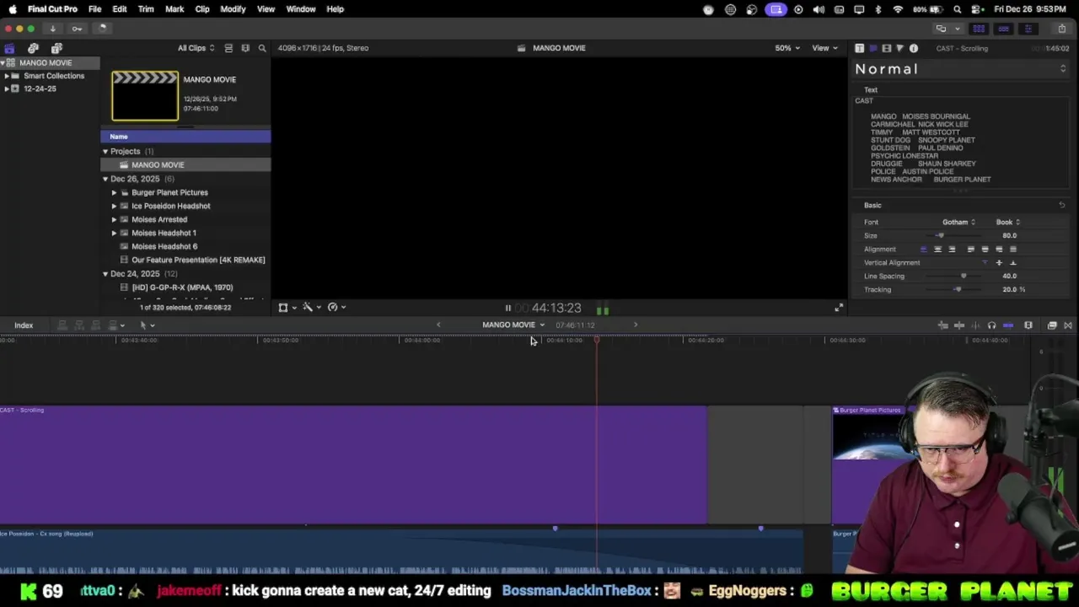Open the enhancement magic wand menu
Screen dimensions: 1079x607
point(311,308)
